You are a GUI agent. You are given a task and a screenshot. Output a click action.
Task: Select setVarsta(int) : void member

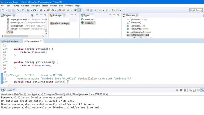[138, 35]
